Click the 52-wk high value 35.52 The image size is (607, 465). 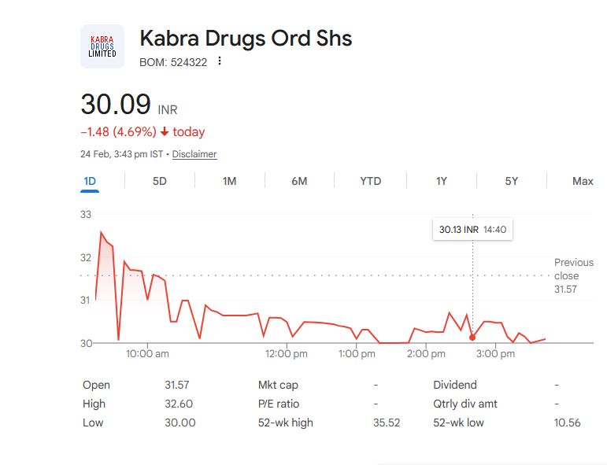click(x=387, y=423)
